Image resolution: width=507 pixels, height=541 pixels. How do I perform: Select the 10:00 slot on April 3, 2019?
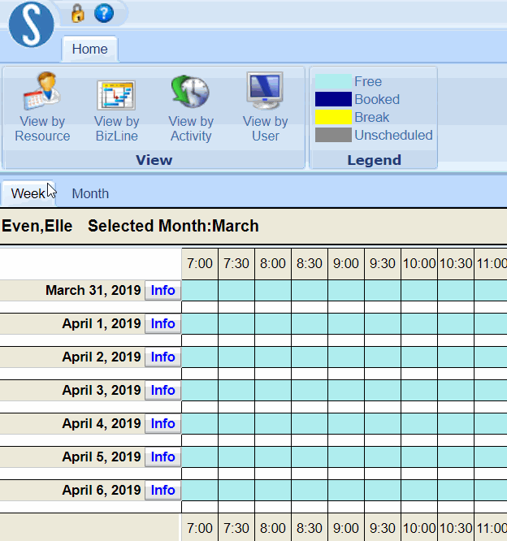point(419,390)
